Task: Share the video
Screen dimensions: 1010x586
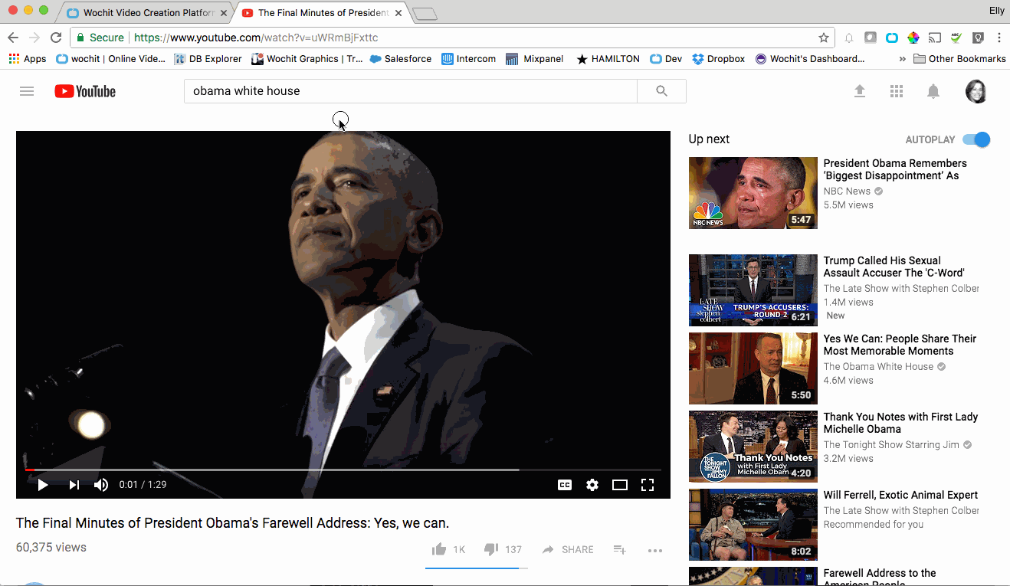Action: click(x=568, y=549)
